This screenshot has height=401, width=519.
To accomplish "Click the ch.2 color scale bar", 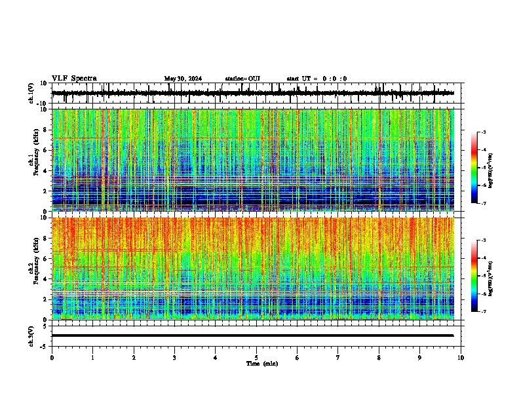I will click(474, 276).
